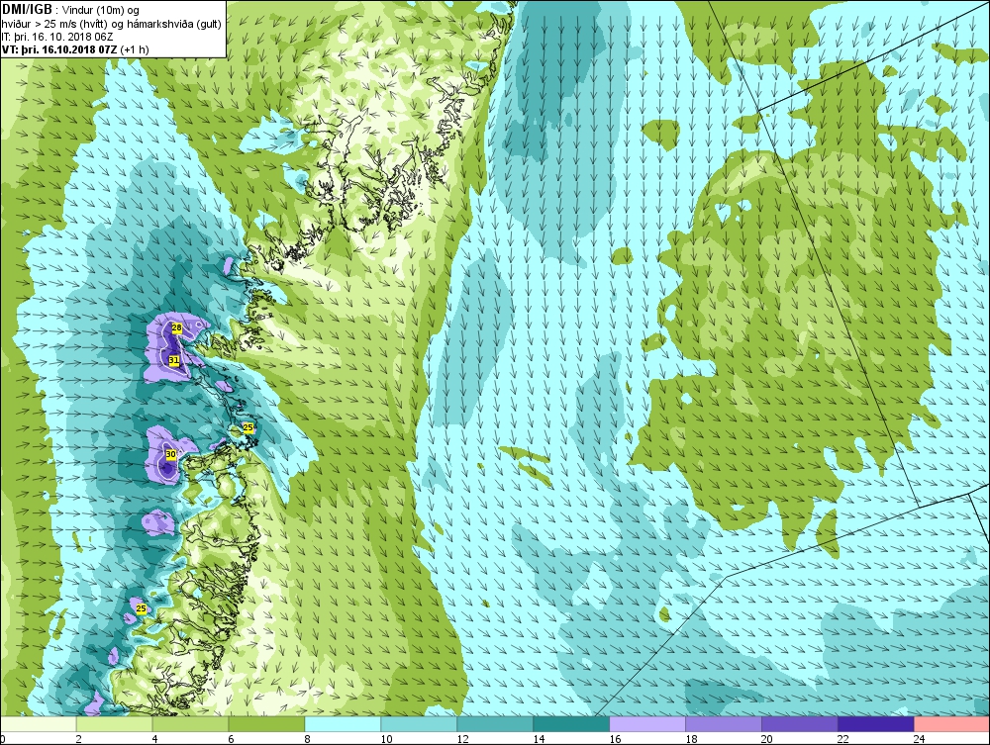Viewport: 990px width, 745px height.
Task: Pick the 20–22 m/s violet legend swatch
Action: [799, 724]
